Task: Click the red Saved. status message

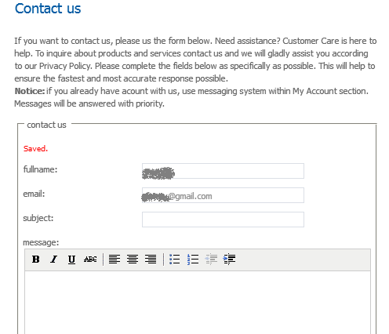Action: pos(35,149)
